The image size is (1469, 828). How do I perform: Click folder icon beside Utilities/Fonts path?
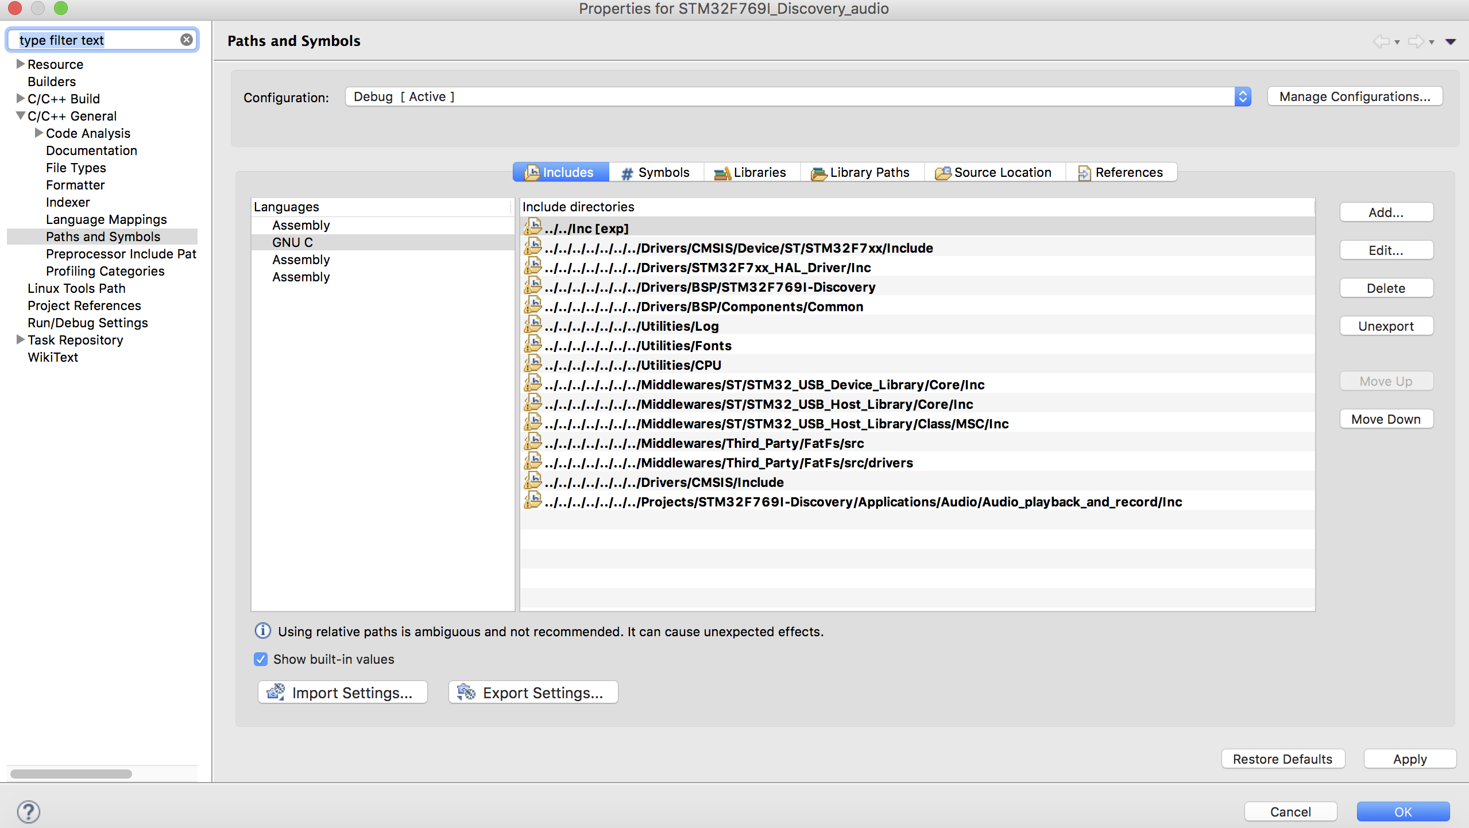tap(532, 345)
